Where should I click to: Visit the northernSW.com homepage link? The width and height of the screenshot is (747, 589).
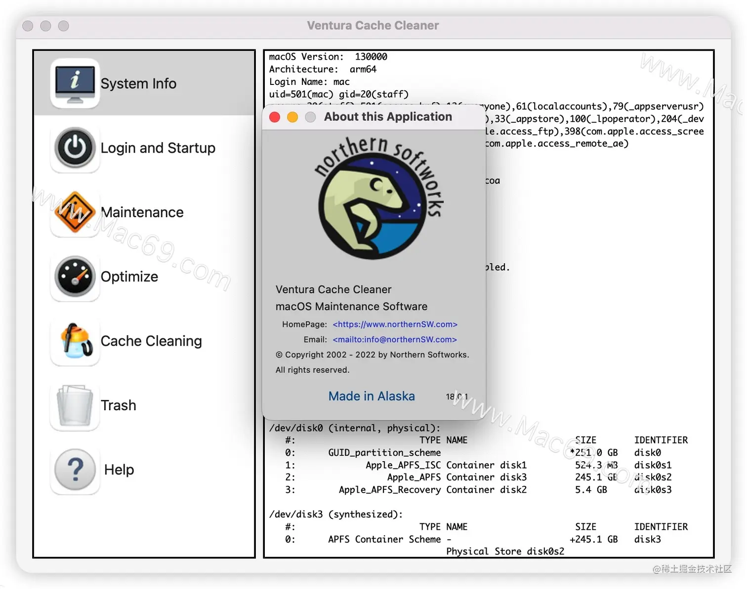(x=395, y=324)
